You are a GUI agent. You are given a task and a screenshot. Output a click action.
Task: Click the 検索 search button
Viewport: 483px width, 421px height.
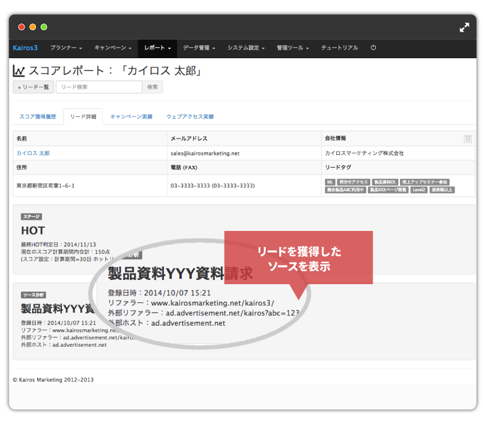point(152,87)
